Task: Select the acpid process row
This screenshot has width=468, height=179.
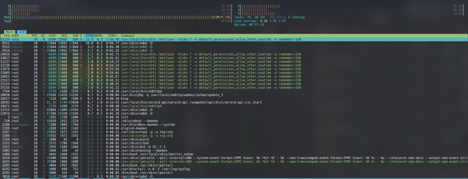Action: (x=234, y=140)
